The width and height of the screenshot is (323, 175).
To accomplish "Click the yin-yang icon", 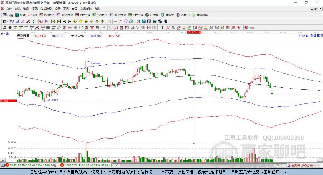I will pyautogui.click(x=246, y=27).
